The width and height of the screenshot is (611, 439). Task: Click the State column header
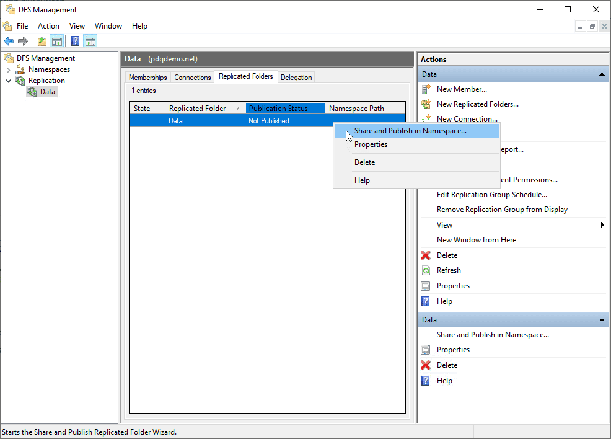pos(147,109)
